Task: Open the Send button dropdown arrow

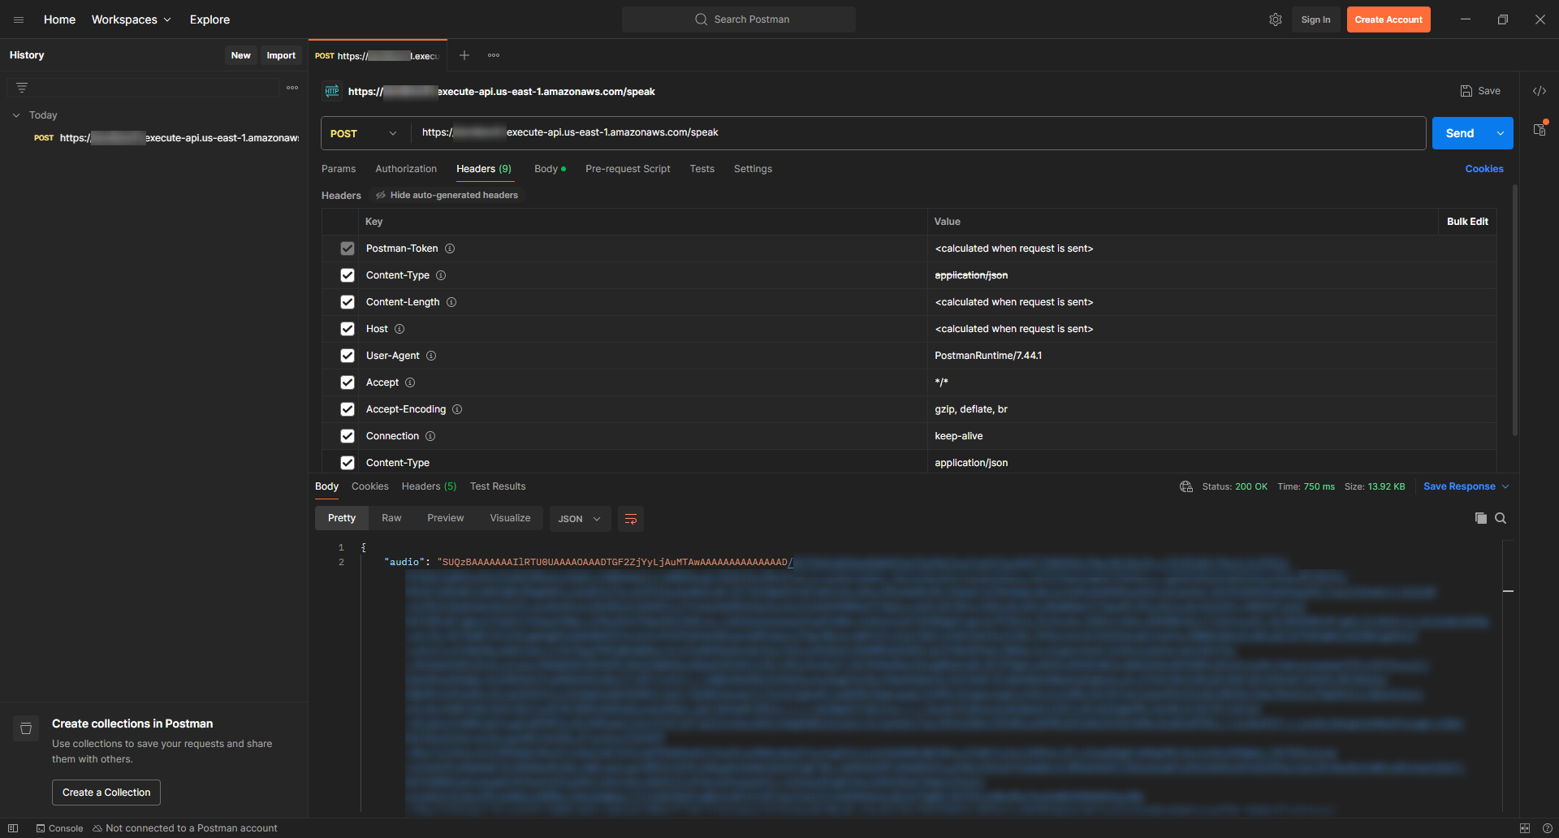Action: [1501, 133]
